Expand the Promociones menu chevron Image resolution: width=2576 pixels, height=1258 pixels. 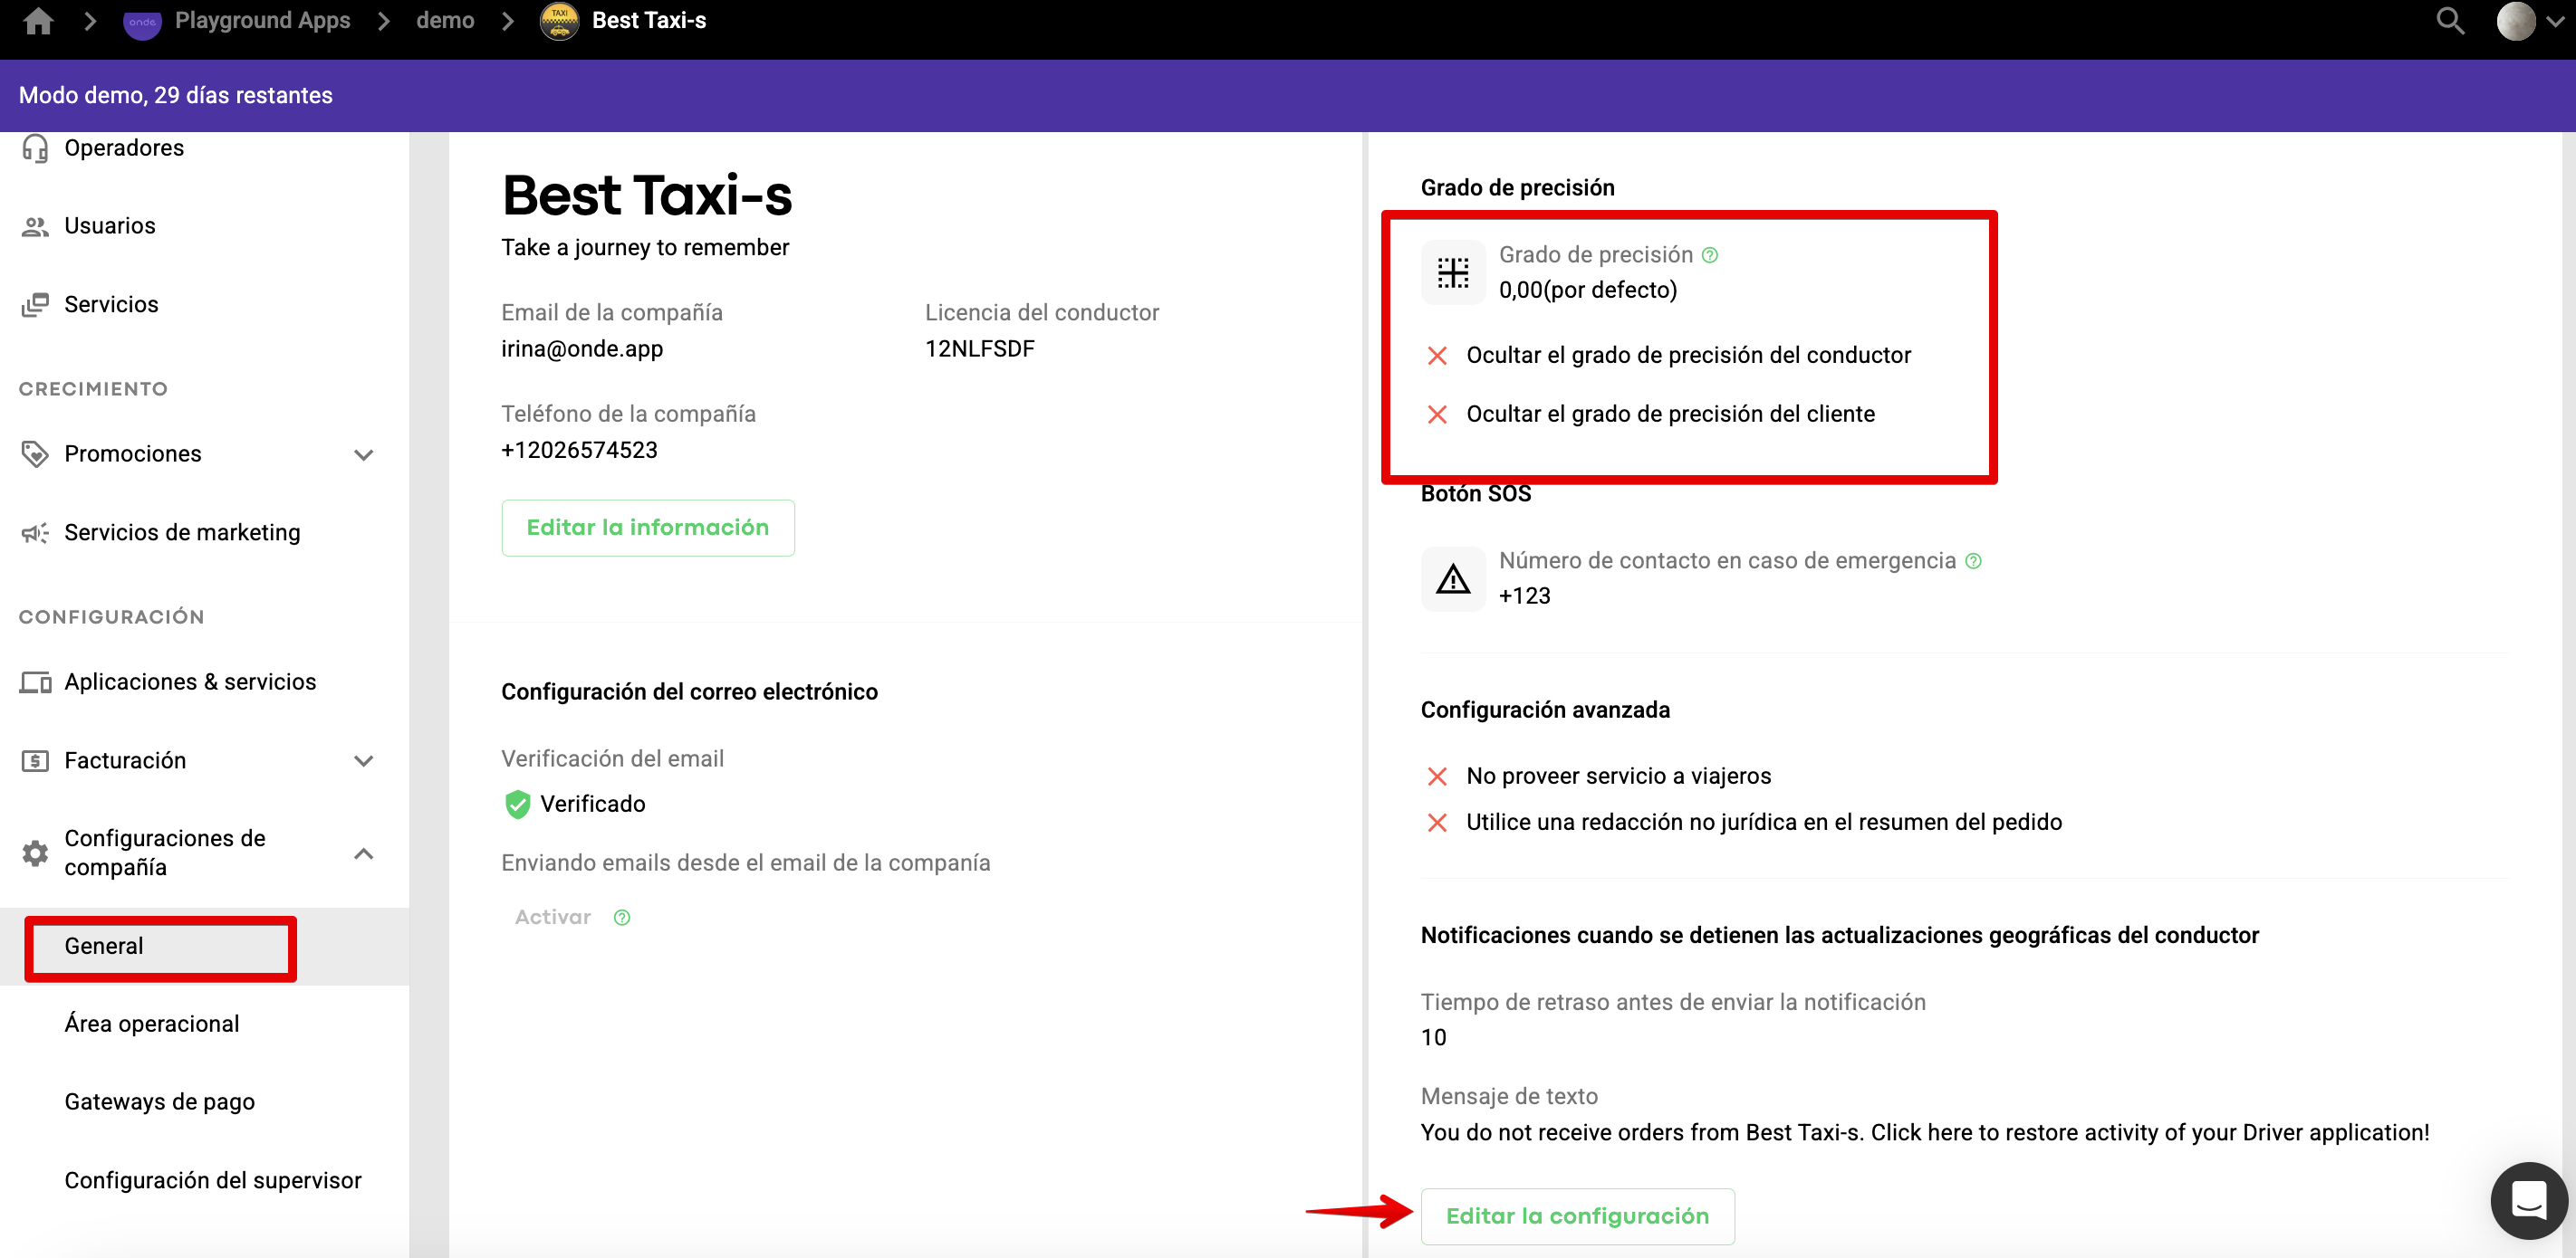click(364, 454)
